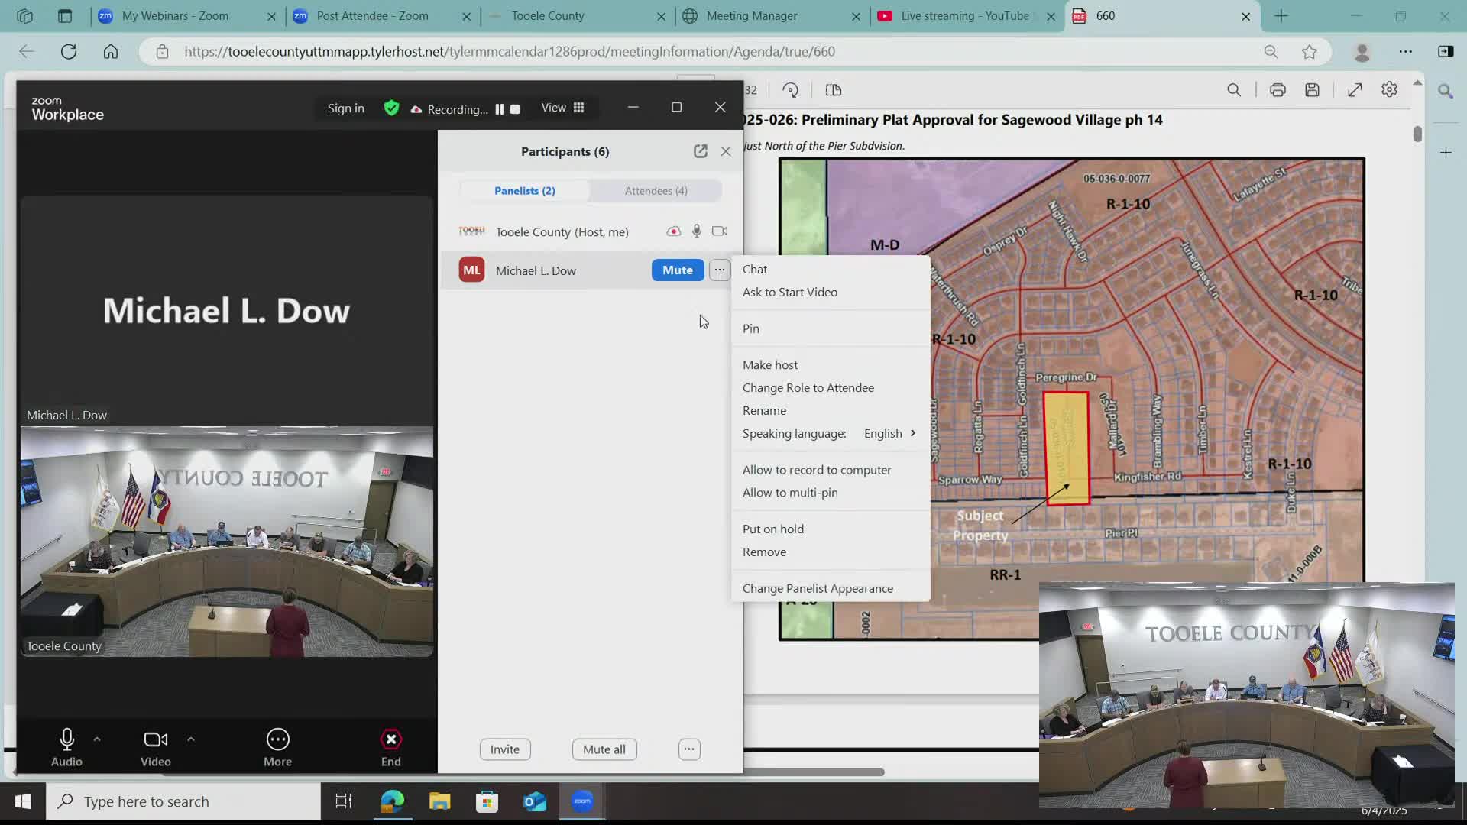The height and width of the screenshot is (825, 1467).
Task: Switch to My Webinars - Zoom tab
Action: (x=187, y=15)
